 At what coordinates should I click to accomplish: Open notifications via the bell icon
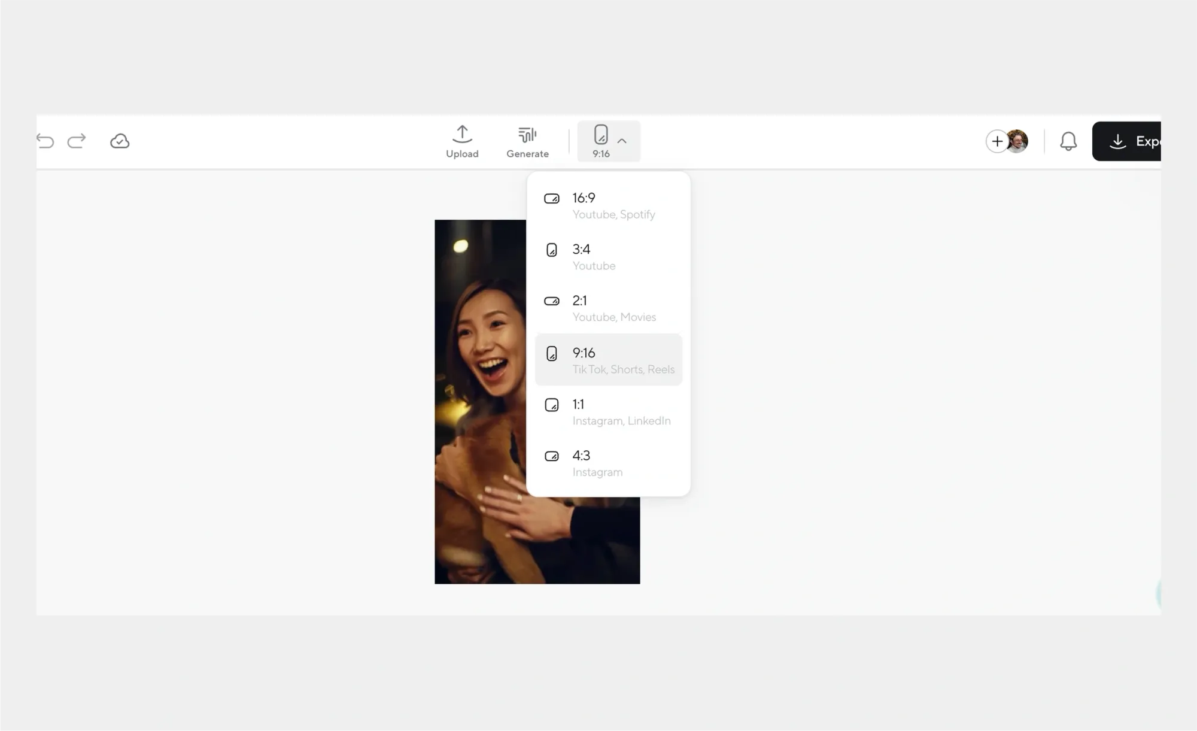pos(1069,141)
